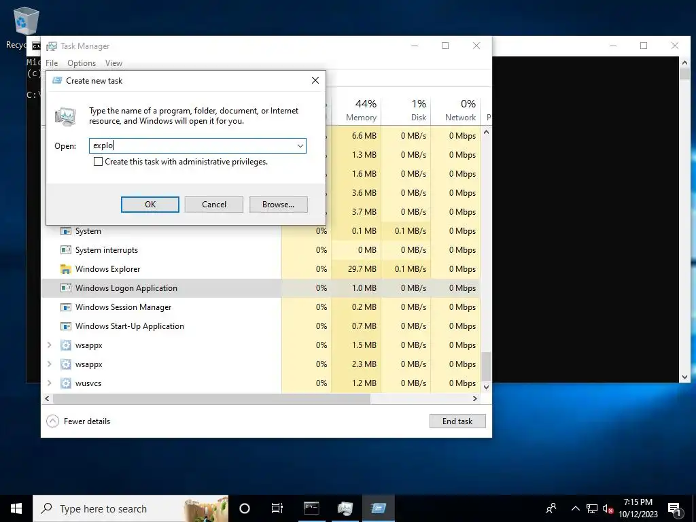Open the Windows Start menu
696x522 pixels.
(x=16, y=508)
